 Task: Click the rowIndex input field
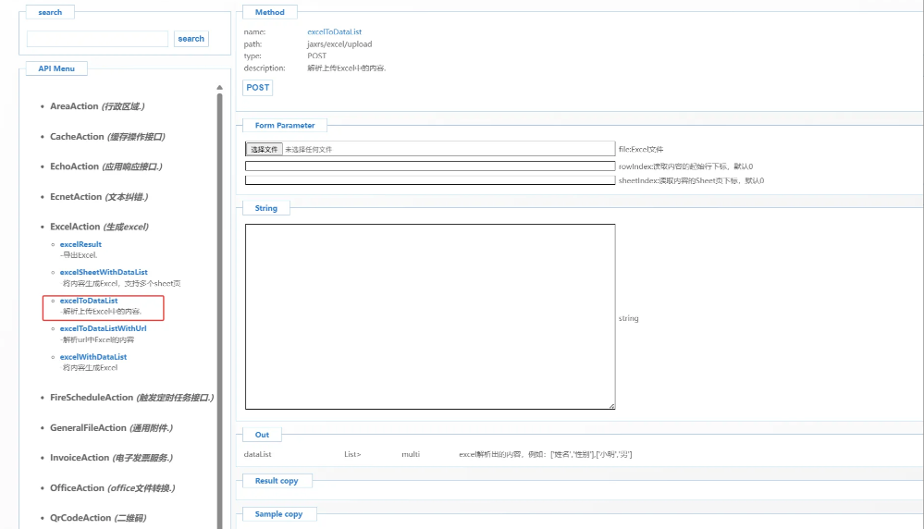[429, 166]
